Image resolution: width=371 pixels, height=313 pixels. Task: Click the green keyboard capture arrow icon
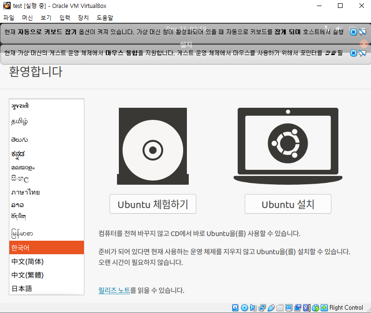(x=324, y=307)
